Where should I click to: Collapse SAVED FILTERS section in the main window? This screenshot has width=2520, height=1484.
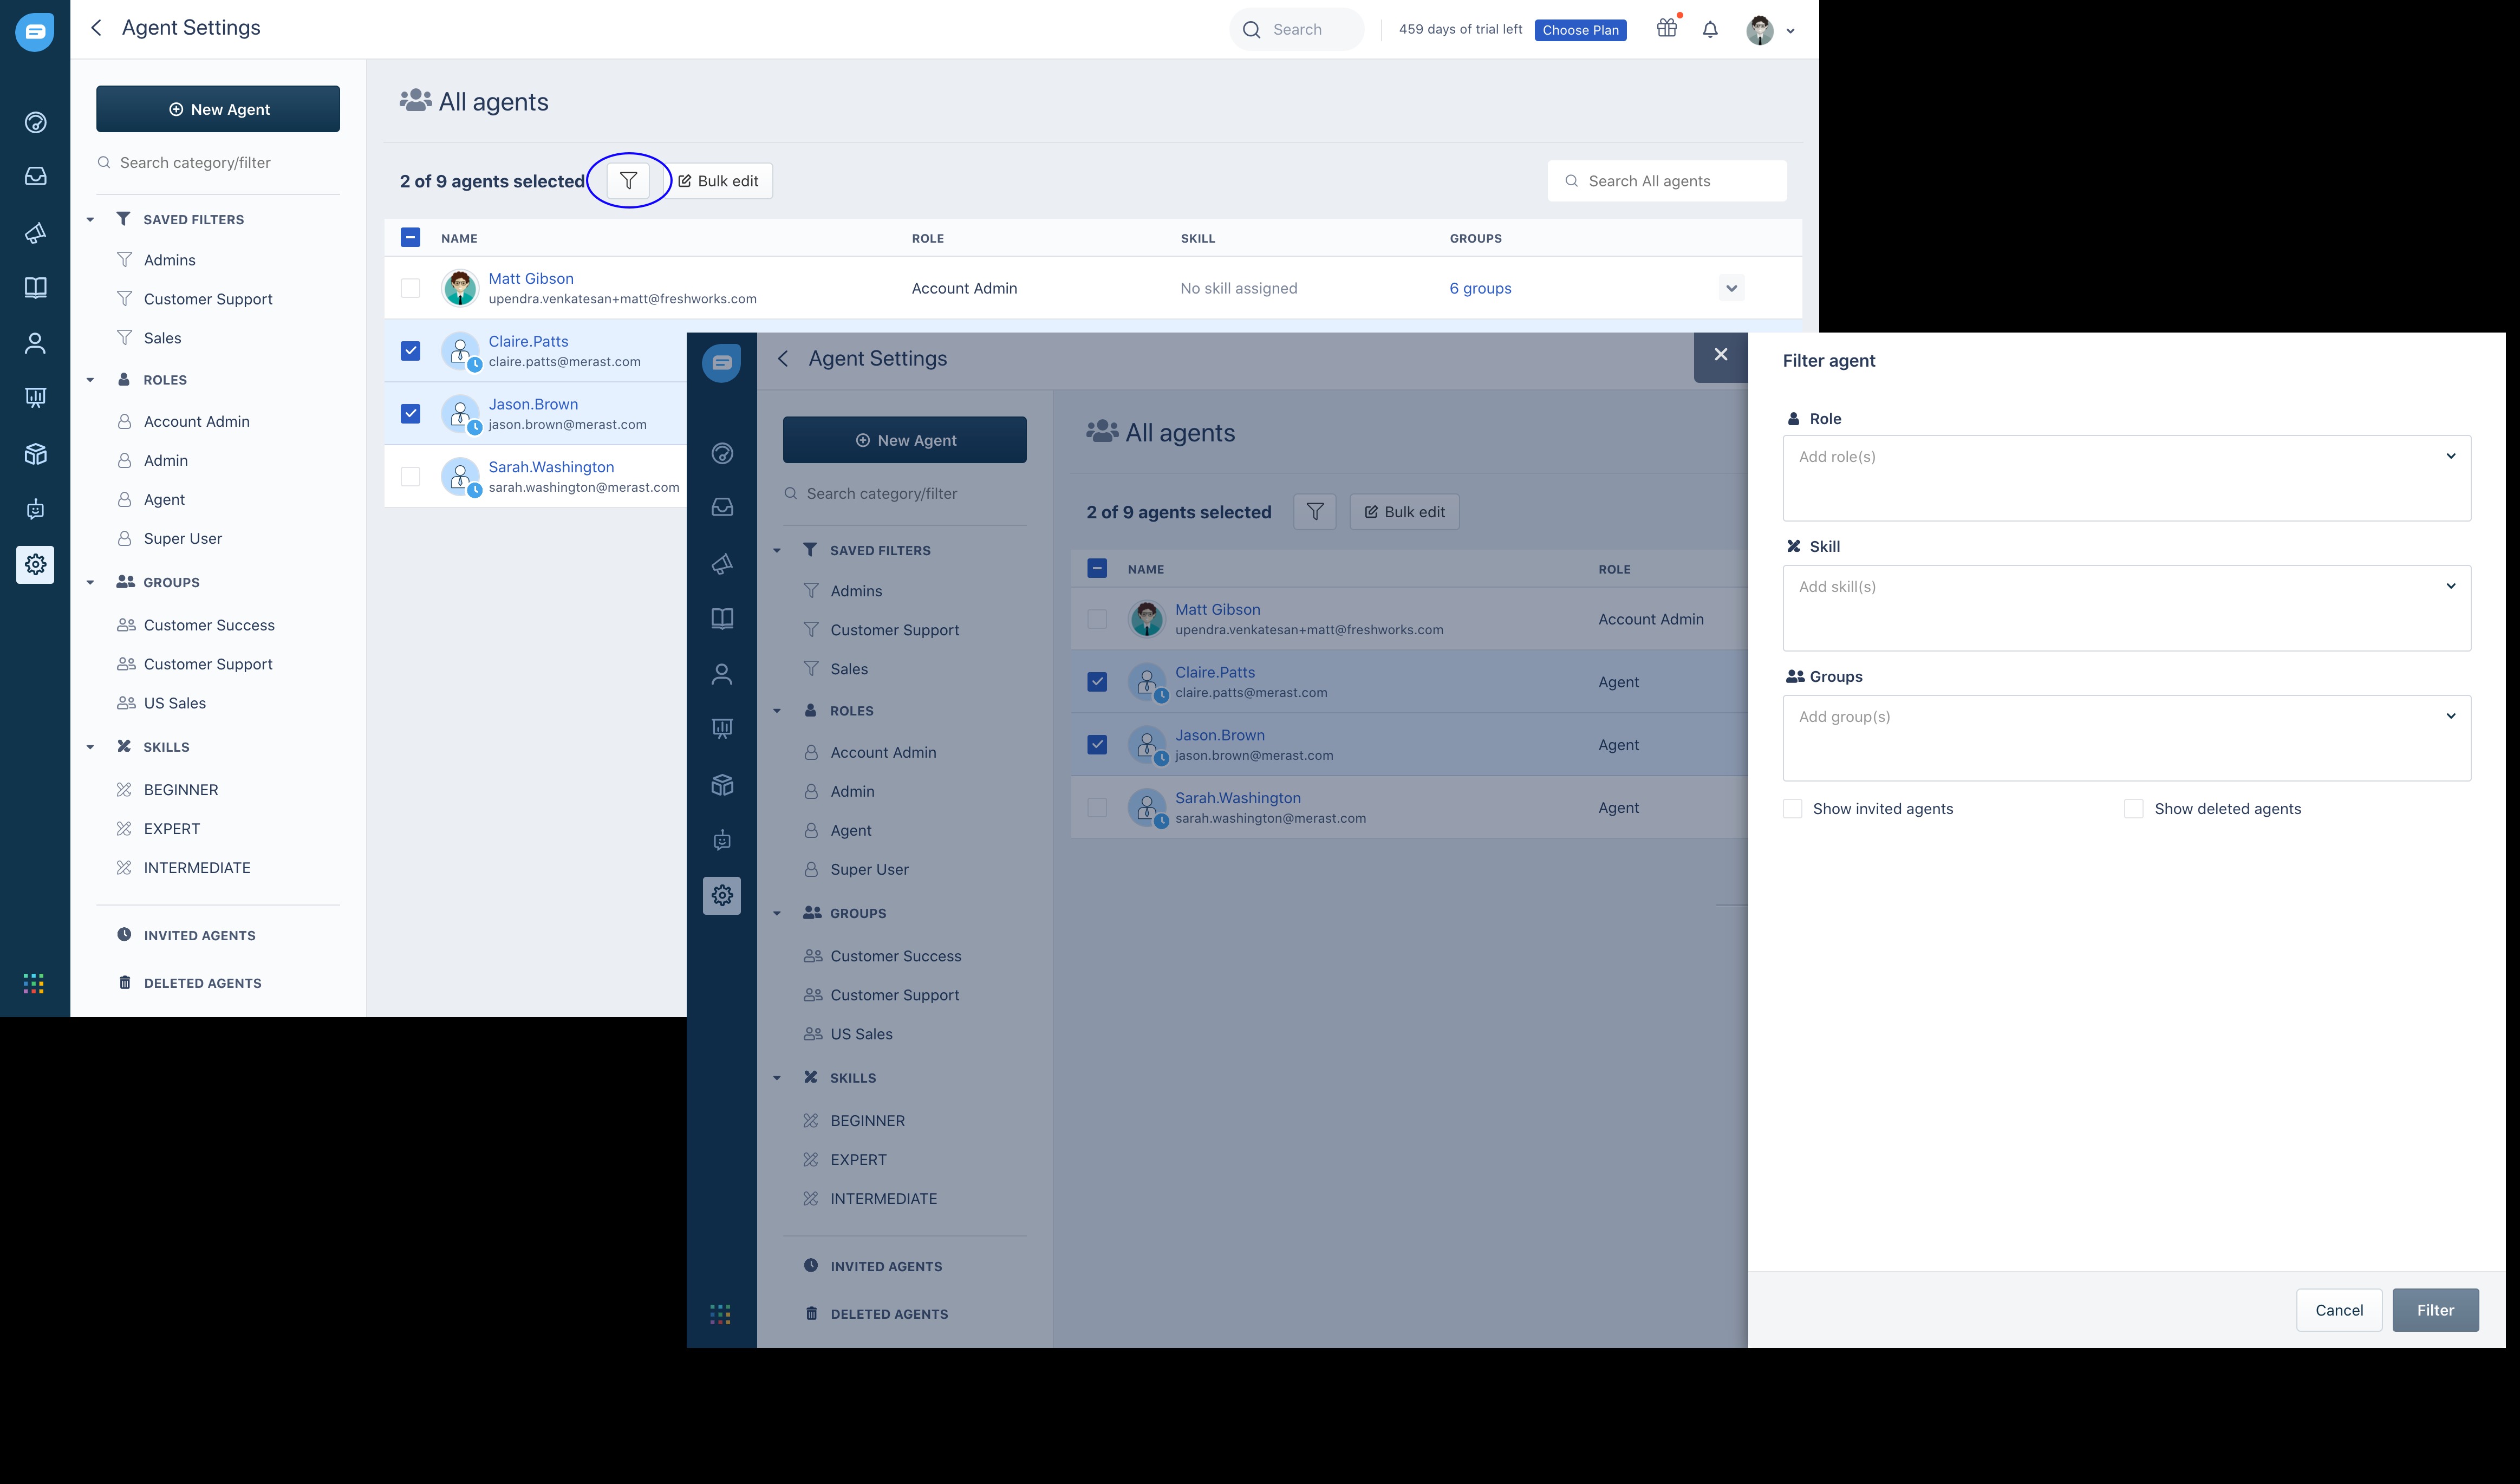click(90, 220)
